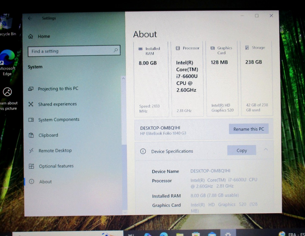This screenshot has height=236, width=305.
Task: Click the Projecting to this PC icon
Action: pos(31,89)
